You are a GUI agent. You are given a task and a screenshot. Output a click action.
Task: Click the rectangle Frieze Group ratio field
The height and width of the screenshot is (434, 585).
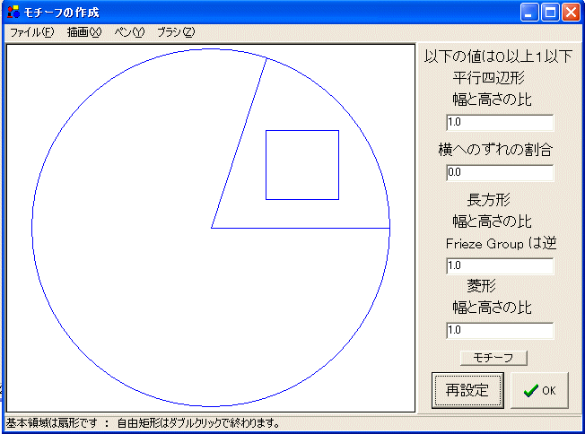pos(500,265)
